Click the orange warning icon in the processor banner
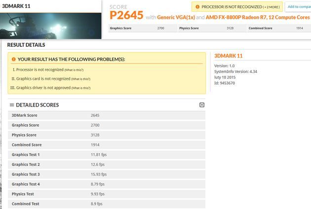The width and height of the screenshot is (311, 209). pos(197,7)
